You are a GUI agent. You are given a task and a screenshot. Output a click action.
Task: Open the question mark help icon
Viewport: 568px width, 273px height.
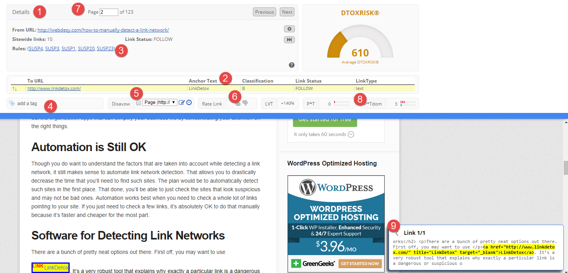click(291, 65)
